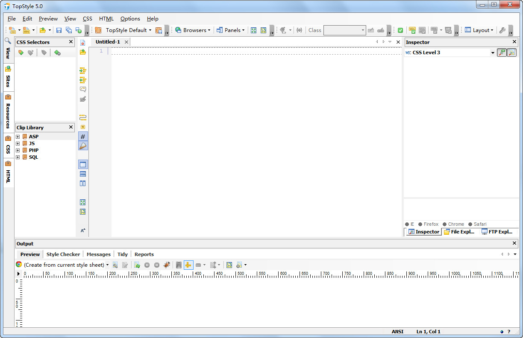Screen dimensions: 523x338
Task: Open the View menu
Action: click(x=70, y=19)
